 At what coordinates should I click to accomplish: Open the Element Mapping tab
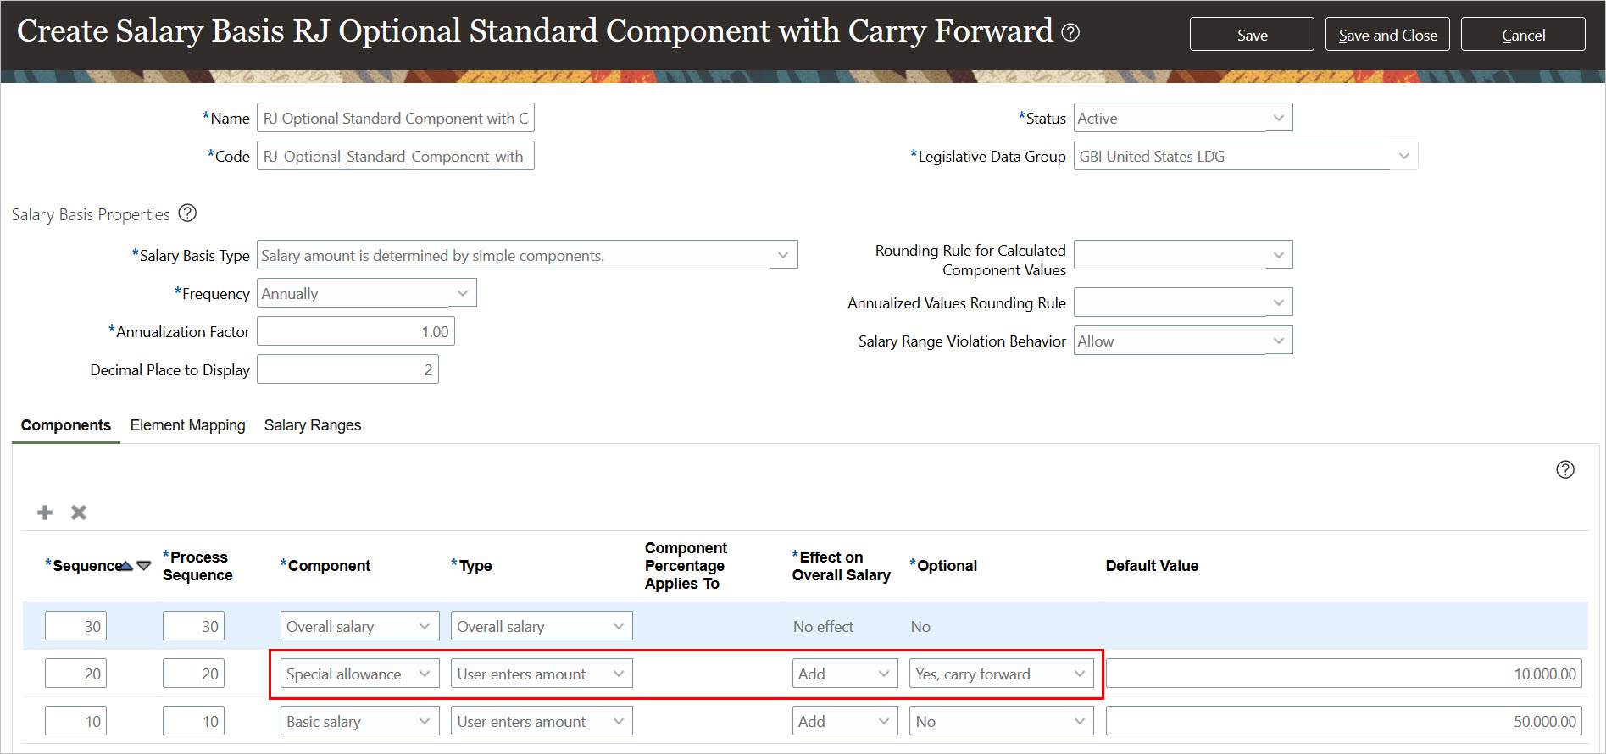pyautogui.click(x=188, y=425)
